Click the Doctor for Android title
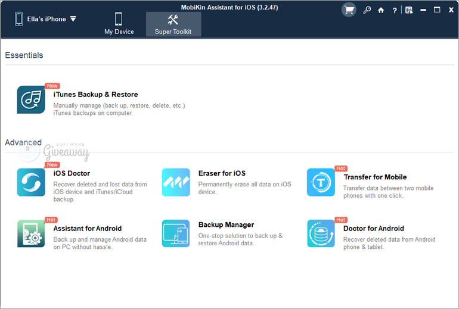This screenshot has height=309, width=459. pos(374,228)
